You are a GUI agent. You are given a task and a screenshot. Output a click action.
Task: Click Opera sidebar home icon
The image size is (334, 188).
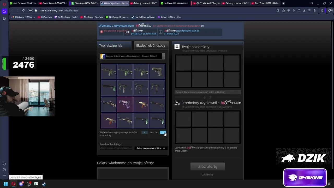click(x=4, y=11)
